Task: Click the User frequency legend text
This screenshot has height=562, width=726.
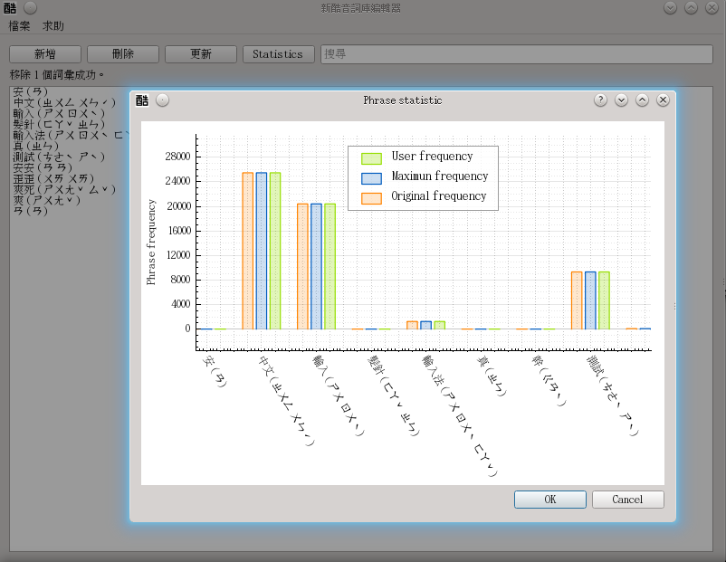Action: click(x=433, y=157)
